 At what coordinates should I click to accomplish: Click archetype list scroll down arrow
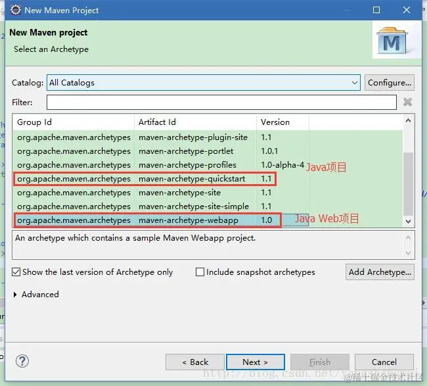click(408, 222)
